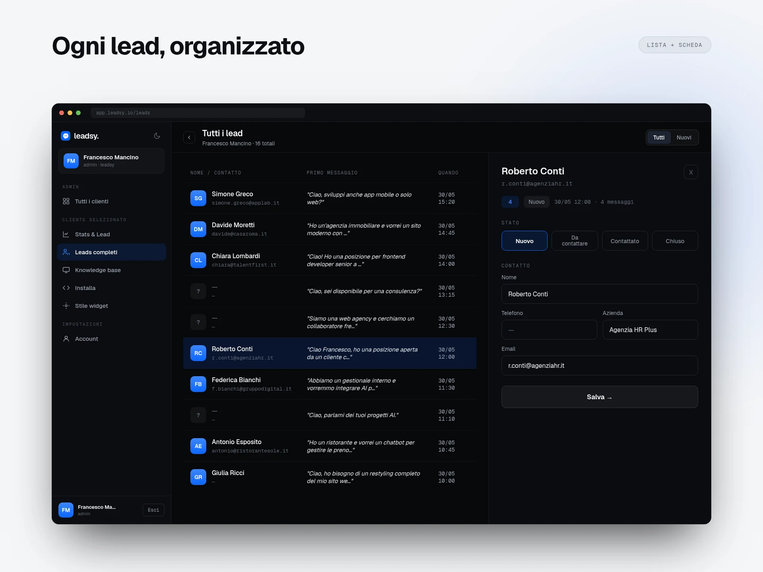Open Stile widget settings

[111, 306]
